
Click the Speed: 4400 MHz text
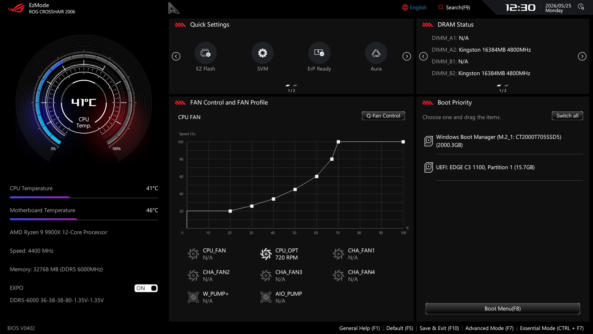point(32,251)
